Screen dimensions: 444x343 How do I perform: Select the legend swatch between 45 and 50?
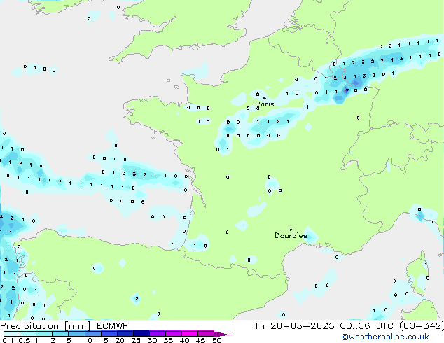click(x=206, y=334)
